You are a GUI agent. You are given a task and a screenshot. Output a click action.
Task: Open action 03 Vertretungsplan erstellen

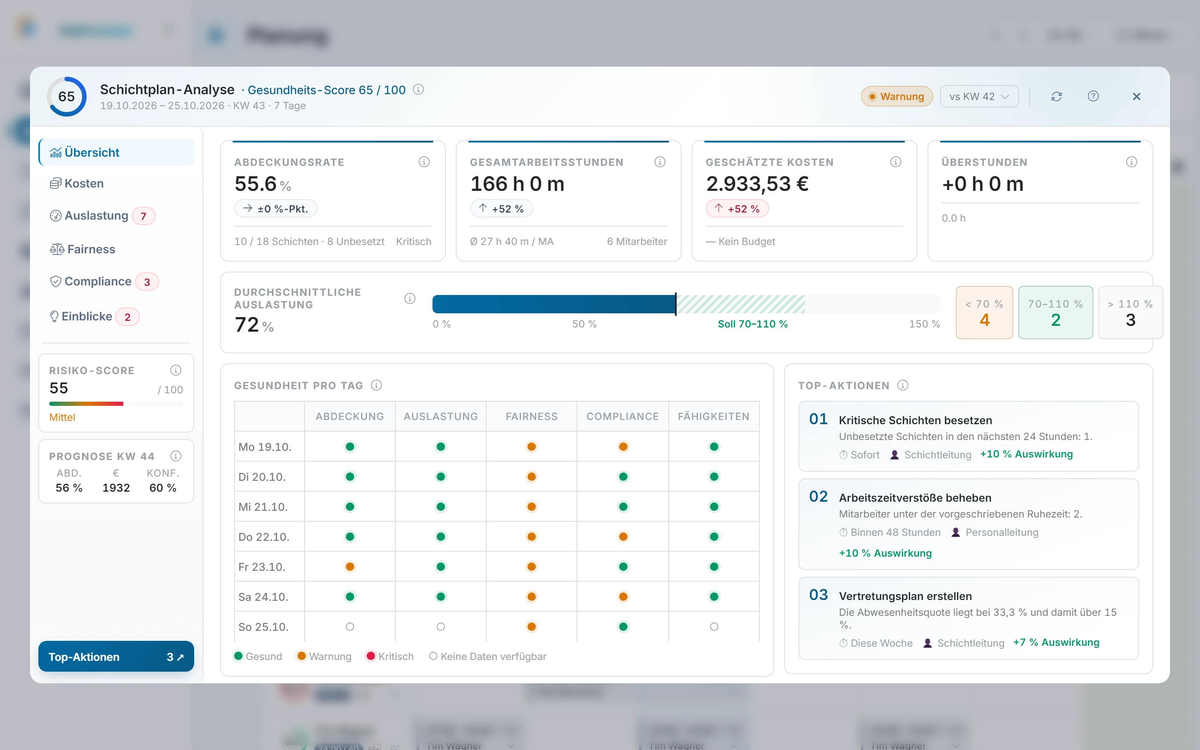968,618
